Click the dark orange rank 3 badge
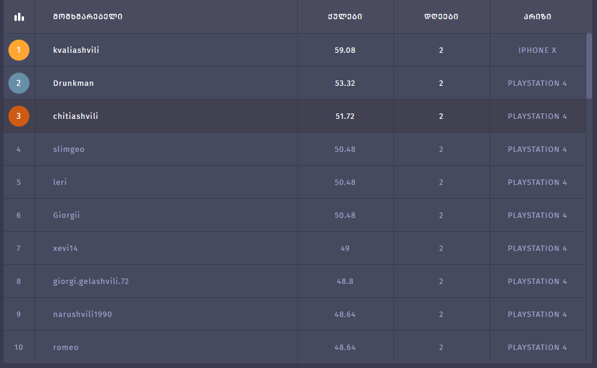Image resolution: width=597 pixels, height=368 pixels. coord(19,116)
